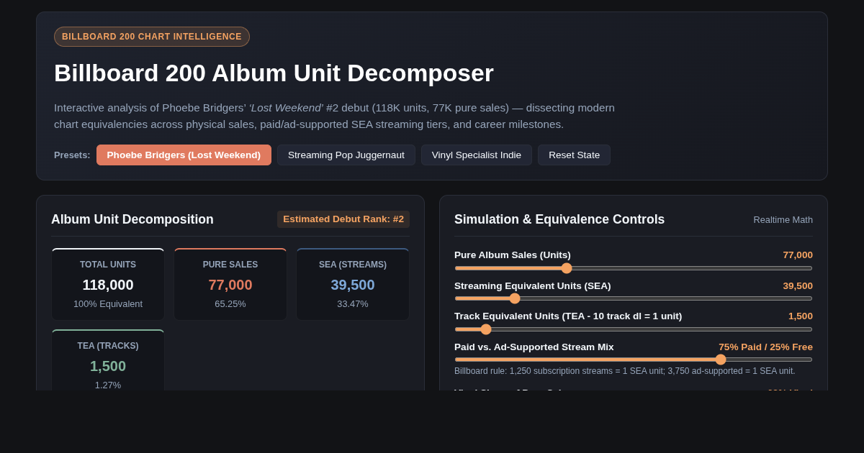This screenshot has height=453, width=864.
Task: Select the Pure Sales card
Action: point(230,284)
